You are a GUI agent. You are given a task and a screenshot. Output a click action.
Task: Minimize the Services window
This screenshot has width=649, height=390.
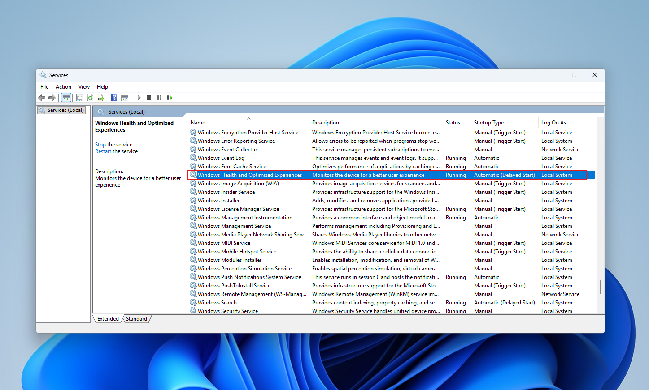click(553, 75)
